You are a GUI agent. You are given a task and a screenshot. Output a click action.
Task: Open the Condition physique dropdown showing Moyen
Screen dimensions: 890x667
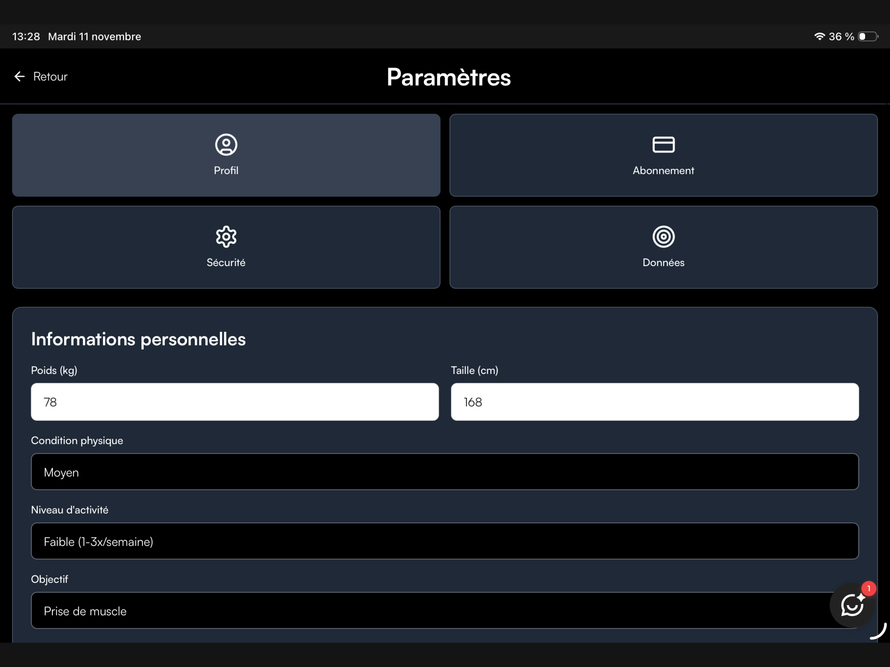[445, 472]
